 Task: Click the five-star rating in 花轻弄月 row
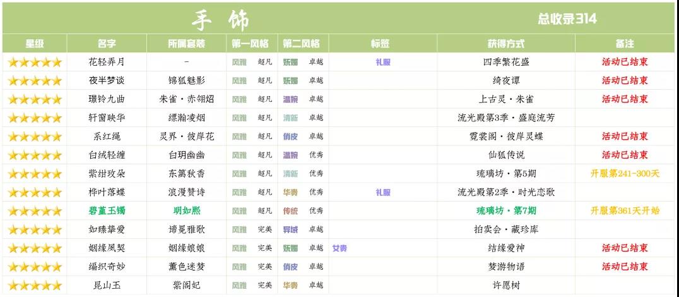click(x=35, y=62)
